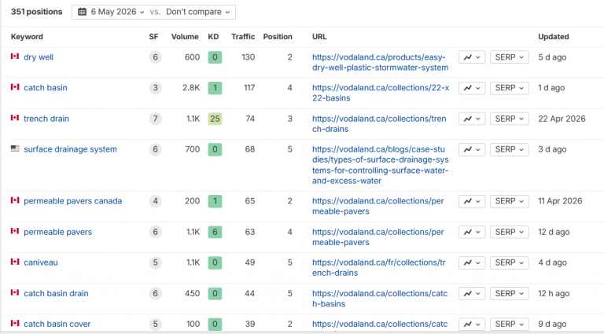Open the position history chart for catch basin
This screenshot has height=334, width=604.
pos(472,88)
